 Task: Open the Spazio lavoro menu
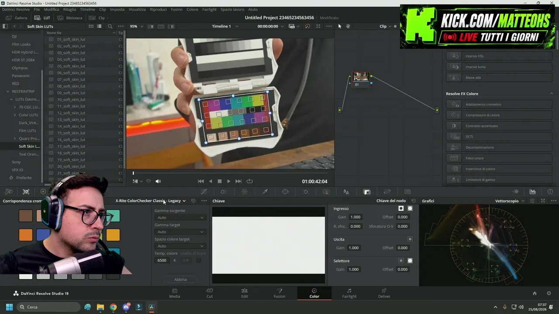232,9
